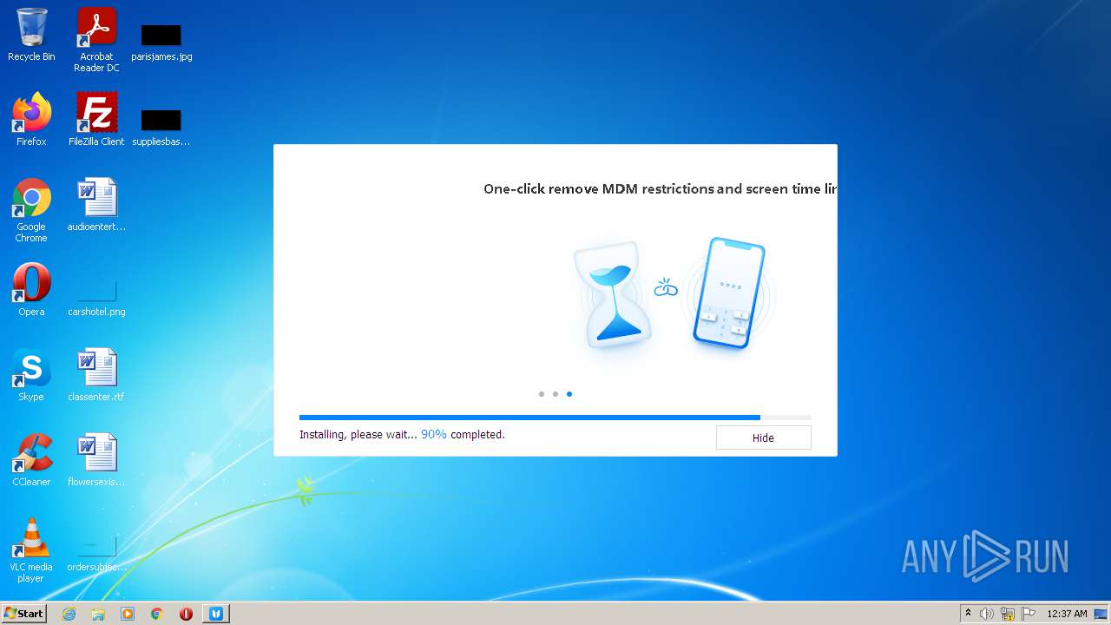Select the second carousel dot indicator
The image size is (1111, 625).
click(x=555, y=394)
